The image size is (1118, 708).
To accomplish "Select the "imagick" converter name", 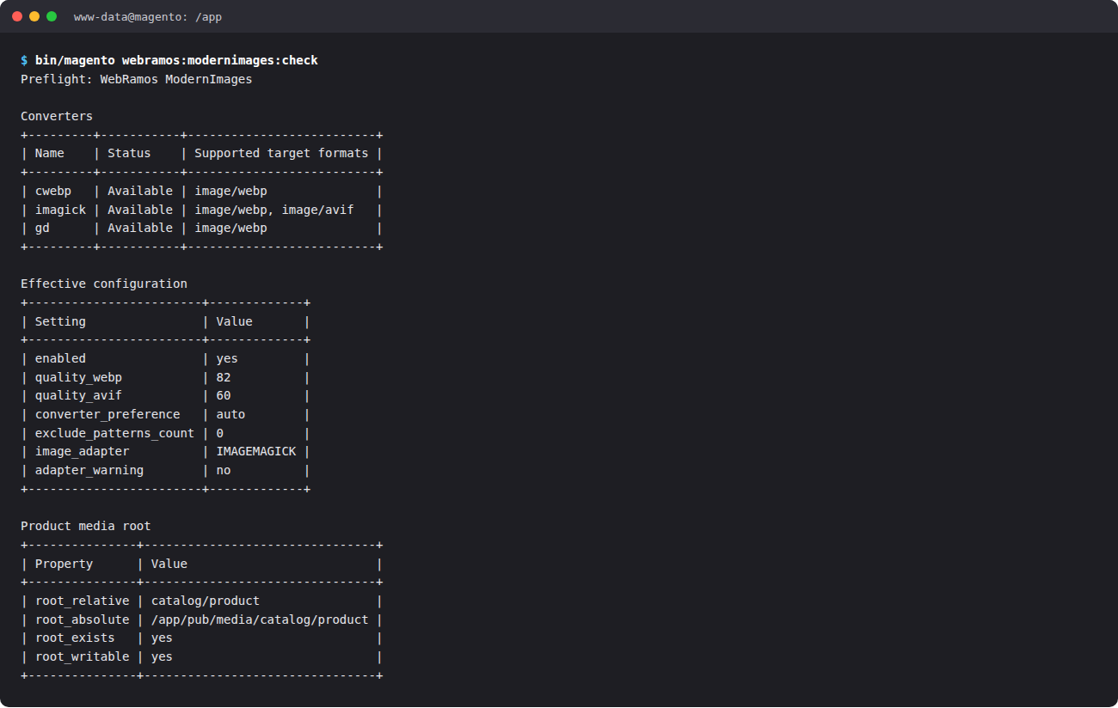I will coord(60,210).
